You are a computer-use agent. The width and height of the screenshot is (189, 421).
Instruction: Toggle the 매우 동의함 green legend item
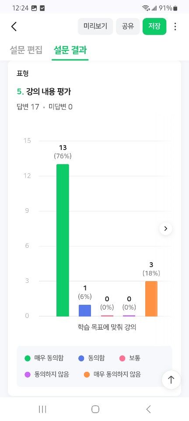click(x=44, y=358)
